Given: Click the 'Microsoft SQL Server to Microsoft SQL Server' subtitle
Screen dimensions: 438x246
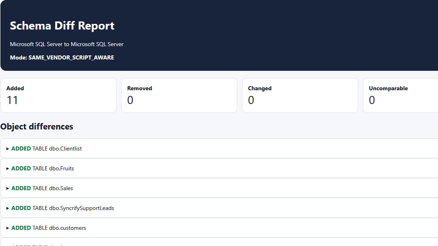Looking at the screenshot, I should [67, 44].
